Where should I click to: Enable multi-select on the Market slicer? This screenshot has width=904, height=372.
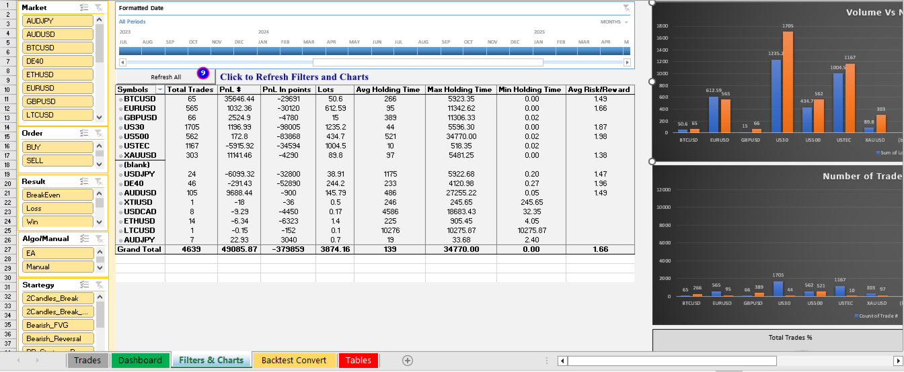tap(84, 7)
